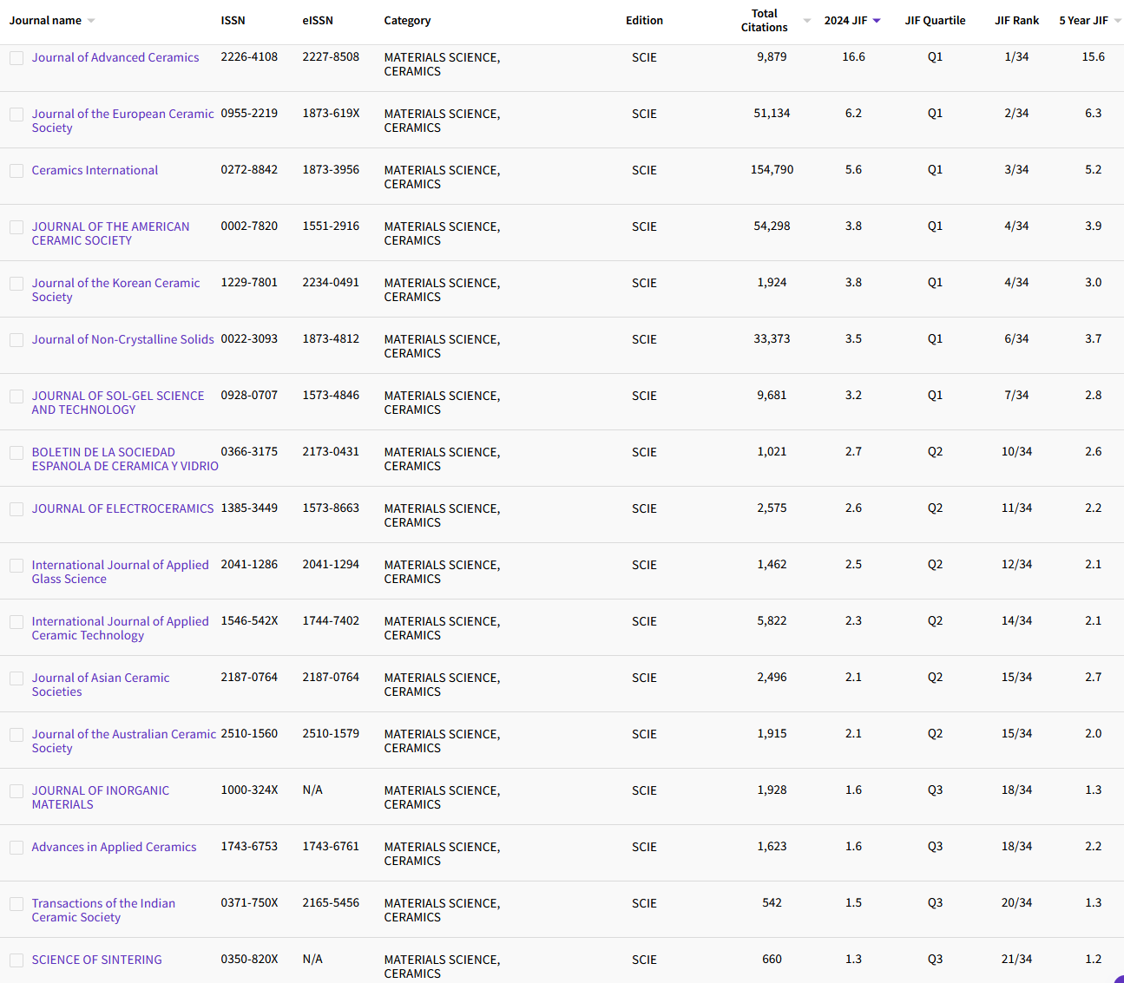Check the Journal of Advanced Ceramics checkbox
The image size is (1124, 983).
16,57
